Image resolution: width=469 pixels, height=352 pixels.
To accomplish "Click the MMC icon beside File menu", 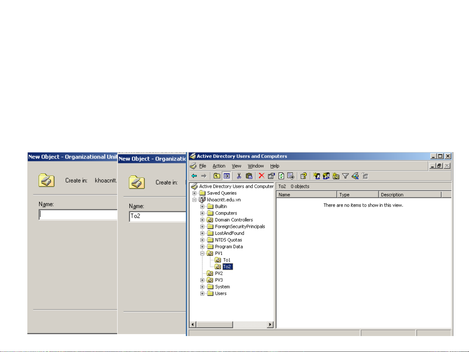I will tap(193, 166).
